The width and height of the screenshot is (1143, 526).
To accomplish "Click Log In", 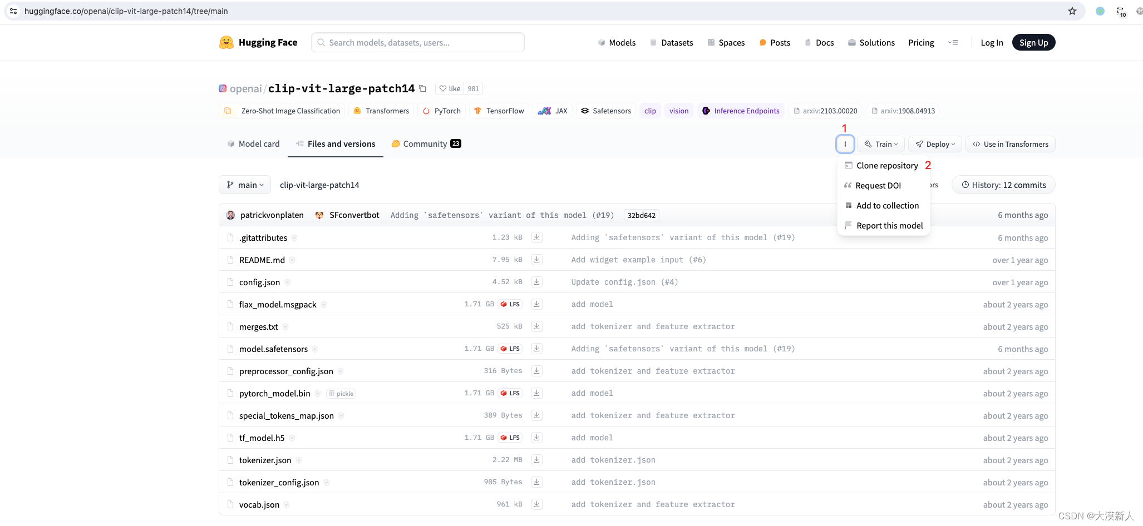I will [x=992, y=43].
